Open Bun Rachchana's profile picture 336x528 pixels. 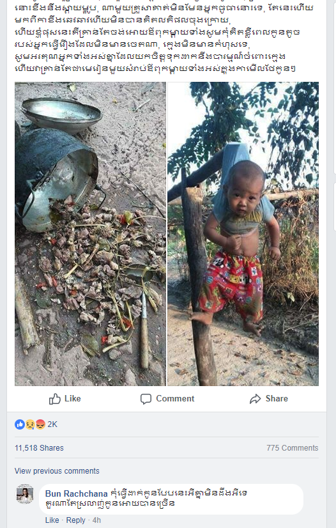tap(25, 494)
